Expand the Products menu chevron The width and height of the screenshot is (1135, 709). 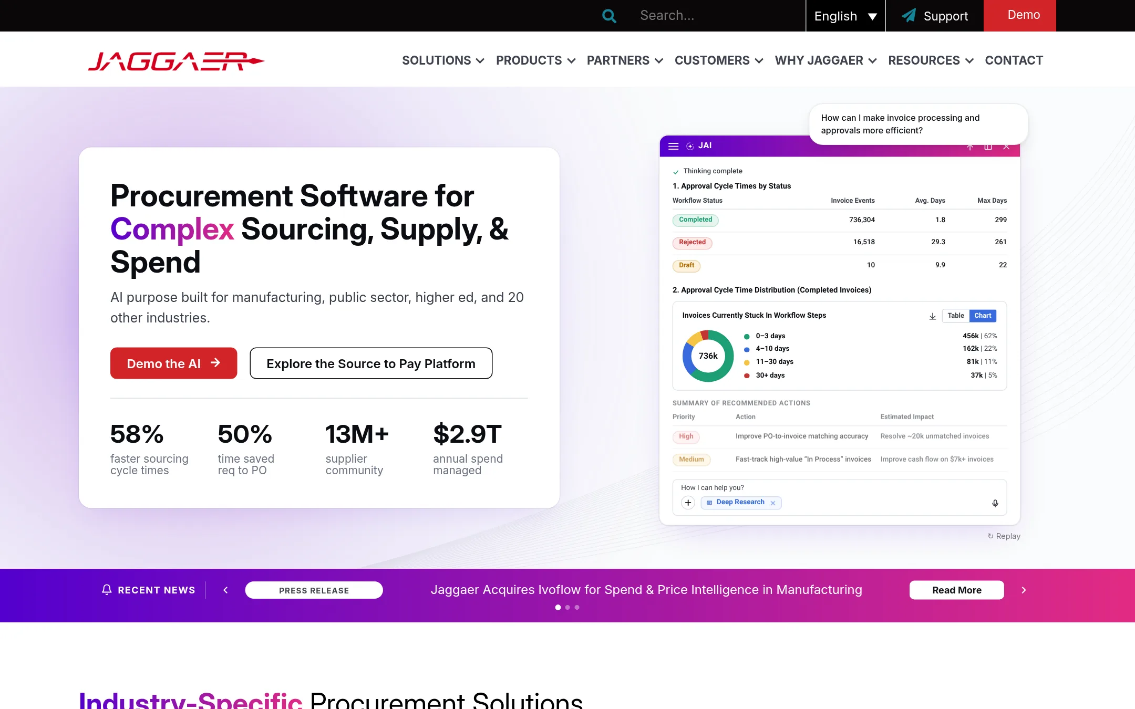(x=571, y=61)
